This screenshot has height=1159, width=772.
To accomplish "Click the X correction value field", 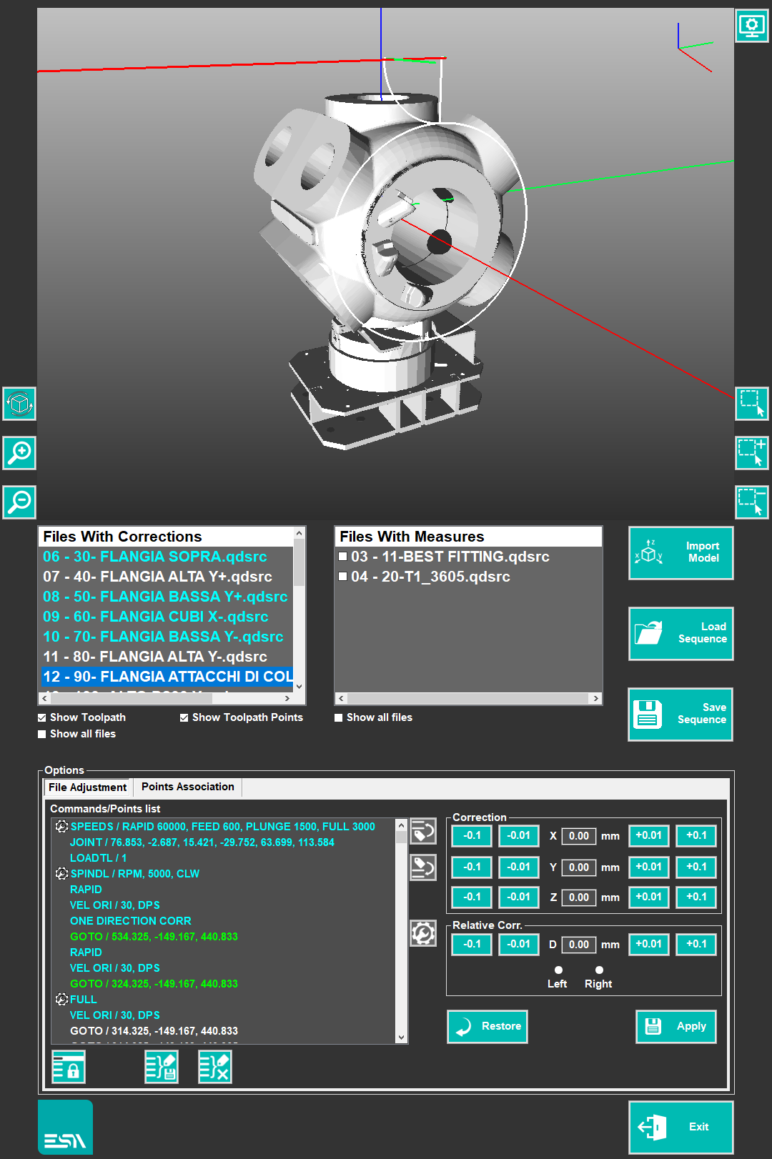I will (578, 836).
